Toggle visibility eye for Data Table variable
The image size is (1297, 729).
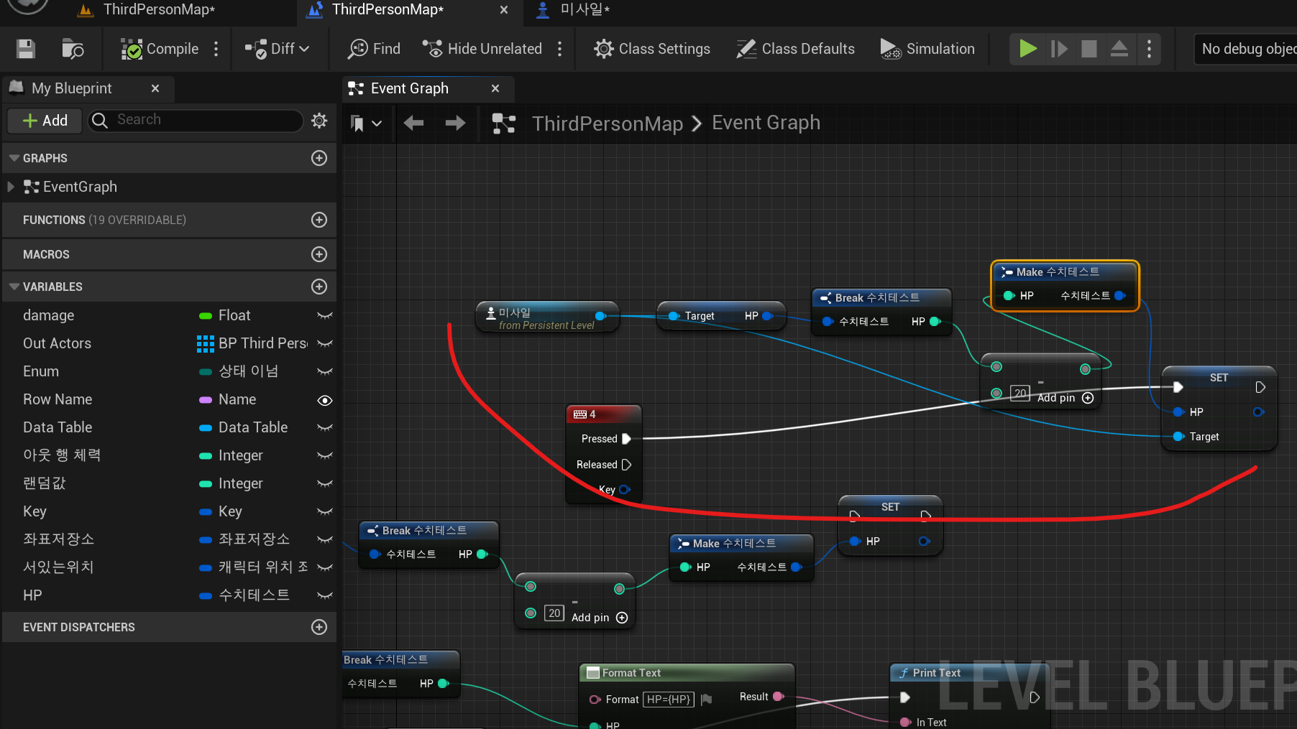tap(325, 427)
